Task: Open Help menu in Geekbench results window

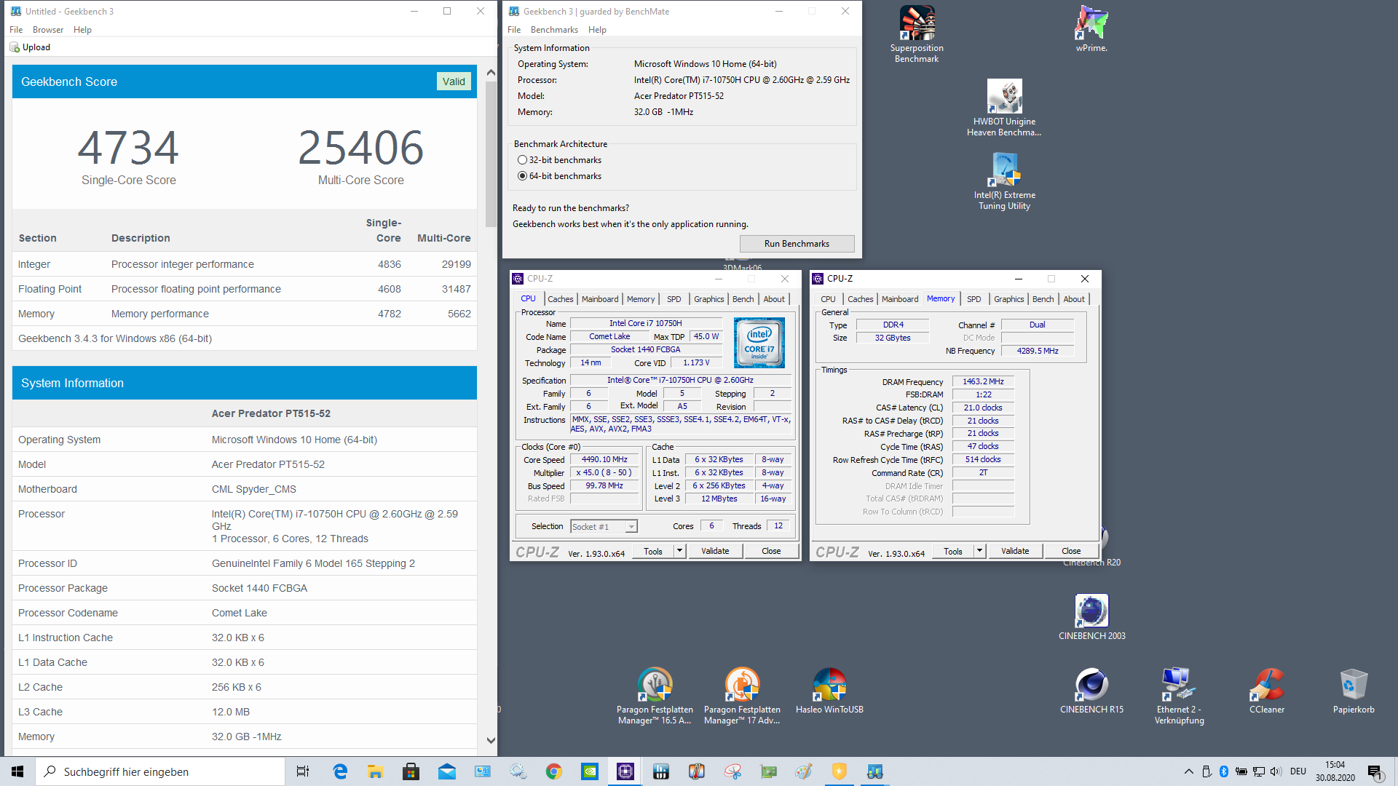Action: (82, 30)
